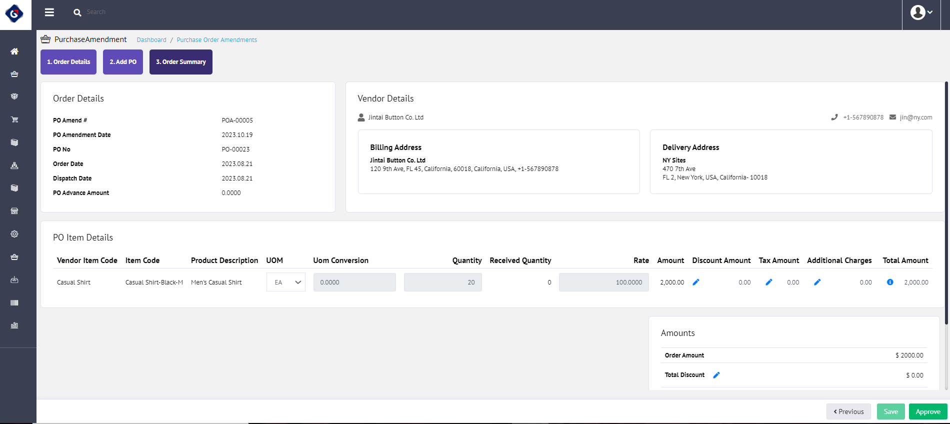Click the hamburger menu icon
Screen dimensions: 950x424
49,12
